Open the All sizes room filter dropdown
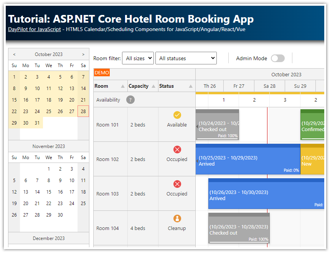This screenshot has height=253, width=330. [138, 58]
